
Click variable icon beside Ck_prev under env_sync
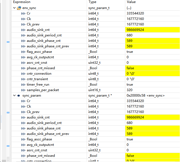[x=23, y=24]
